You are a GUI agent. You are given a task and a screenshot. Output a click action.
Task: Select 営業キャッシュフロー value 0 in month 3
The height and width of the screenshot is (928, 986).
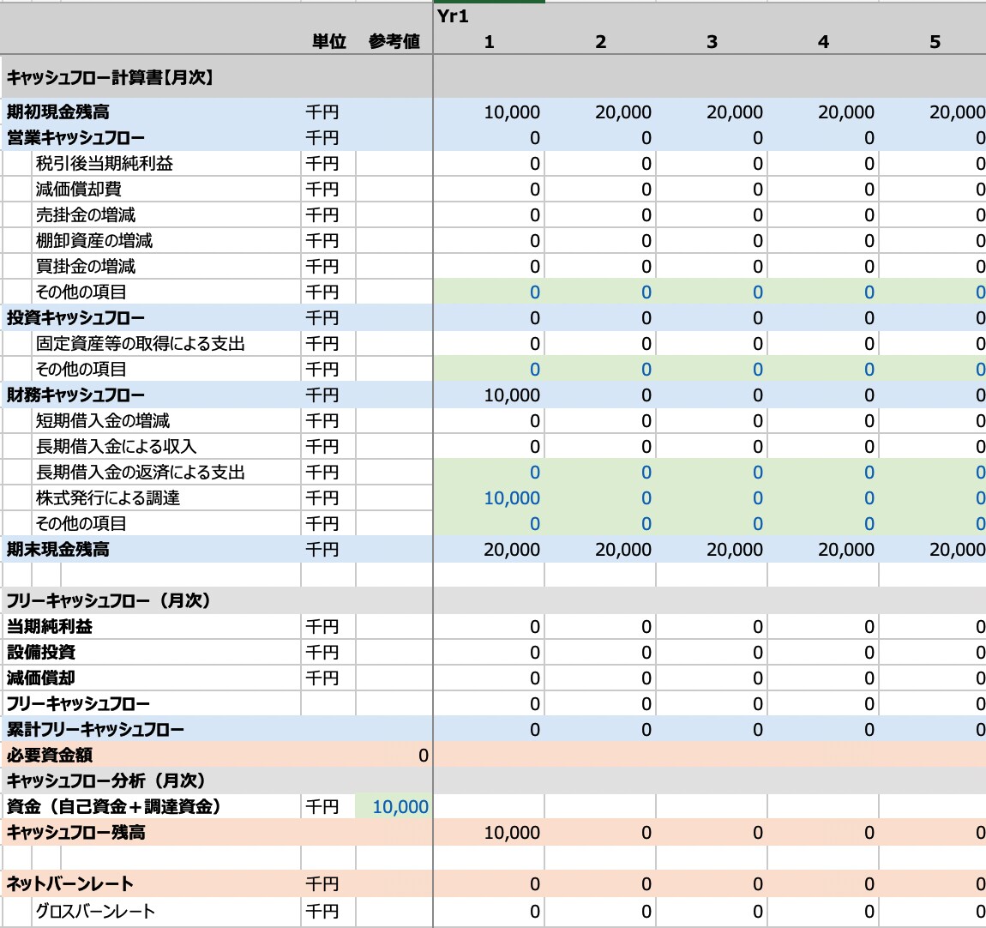click(758, 138)
